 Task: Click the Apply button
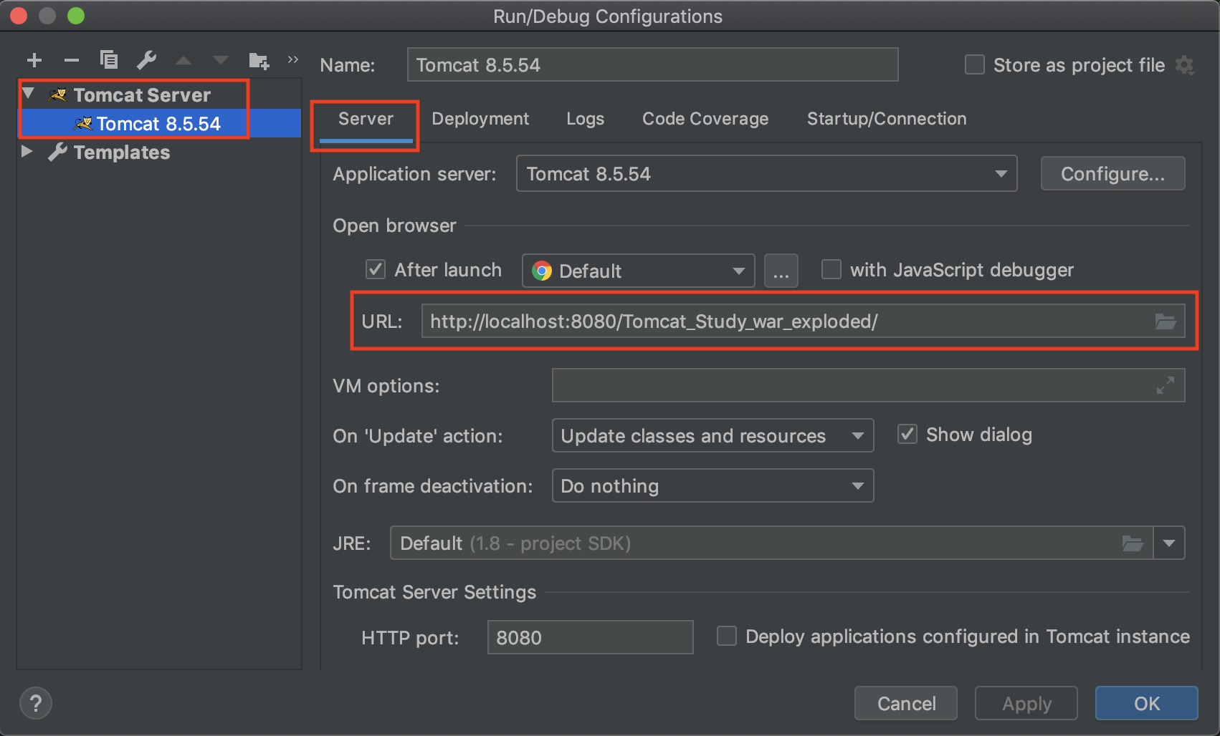pos(1026,703)
